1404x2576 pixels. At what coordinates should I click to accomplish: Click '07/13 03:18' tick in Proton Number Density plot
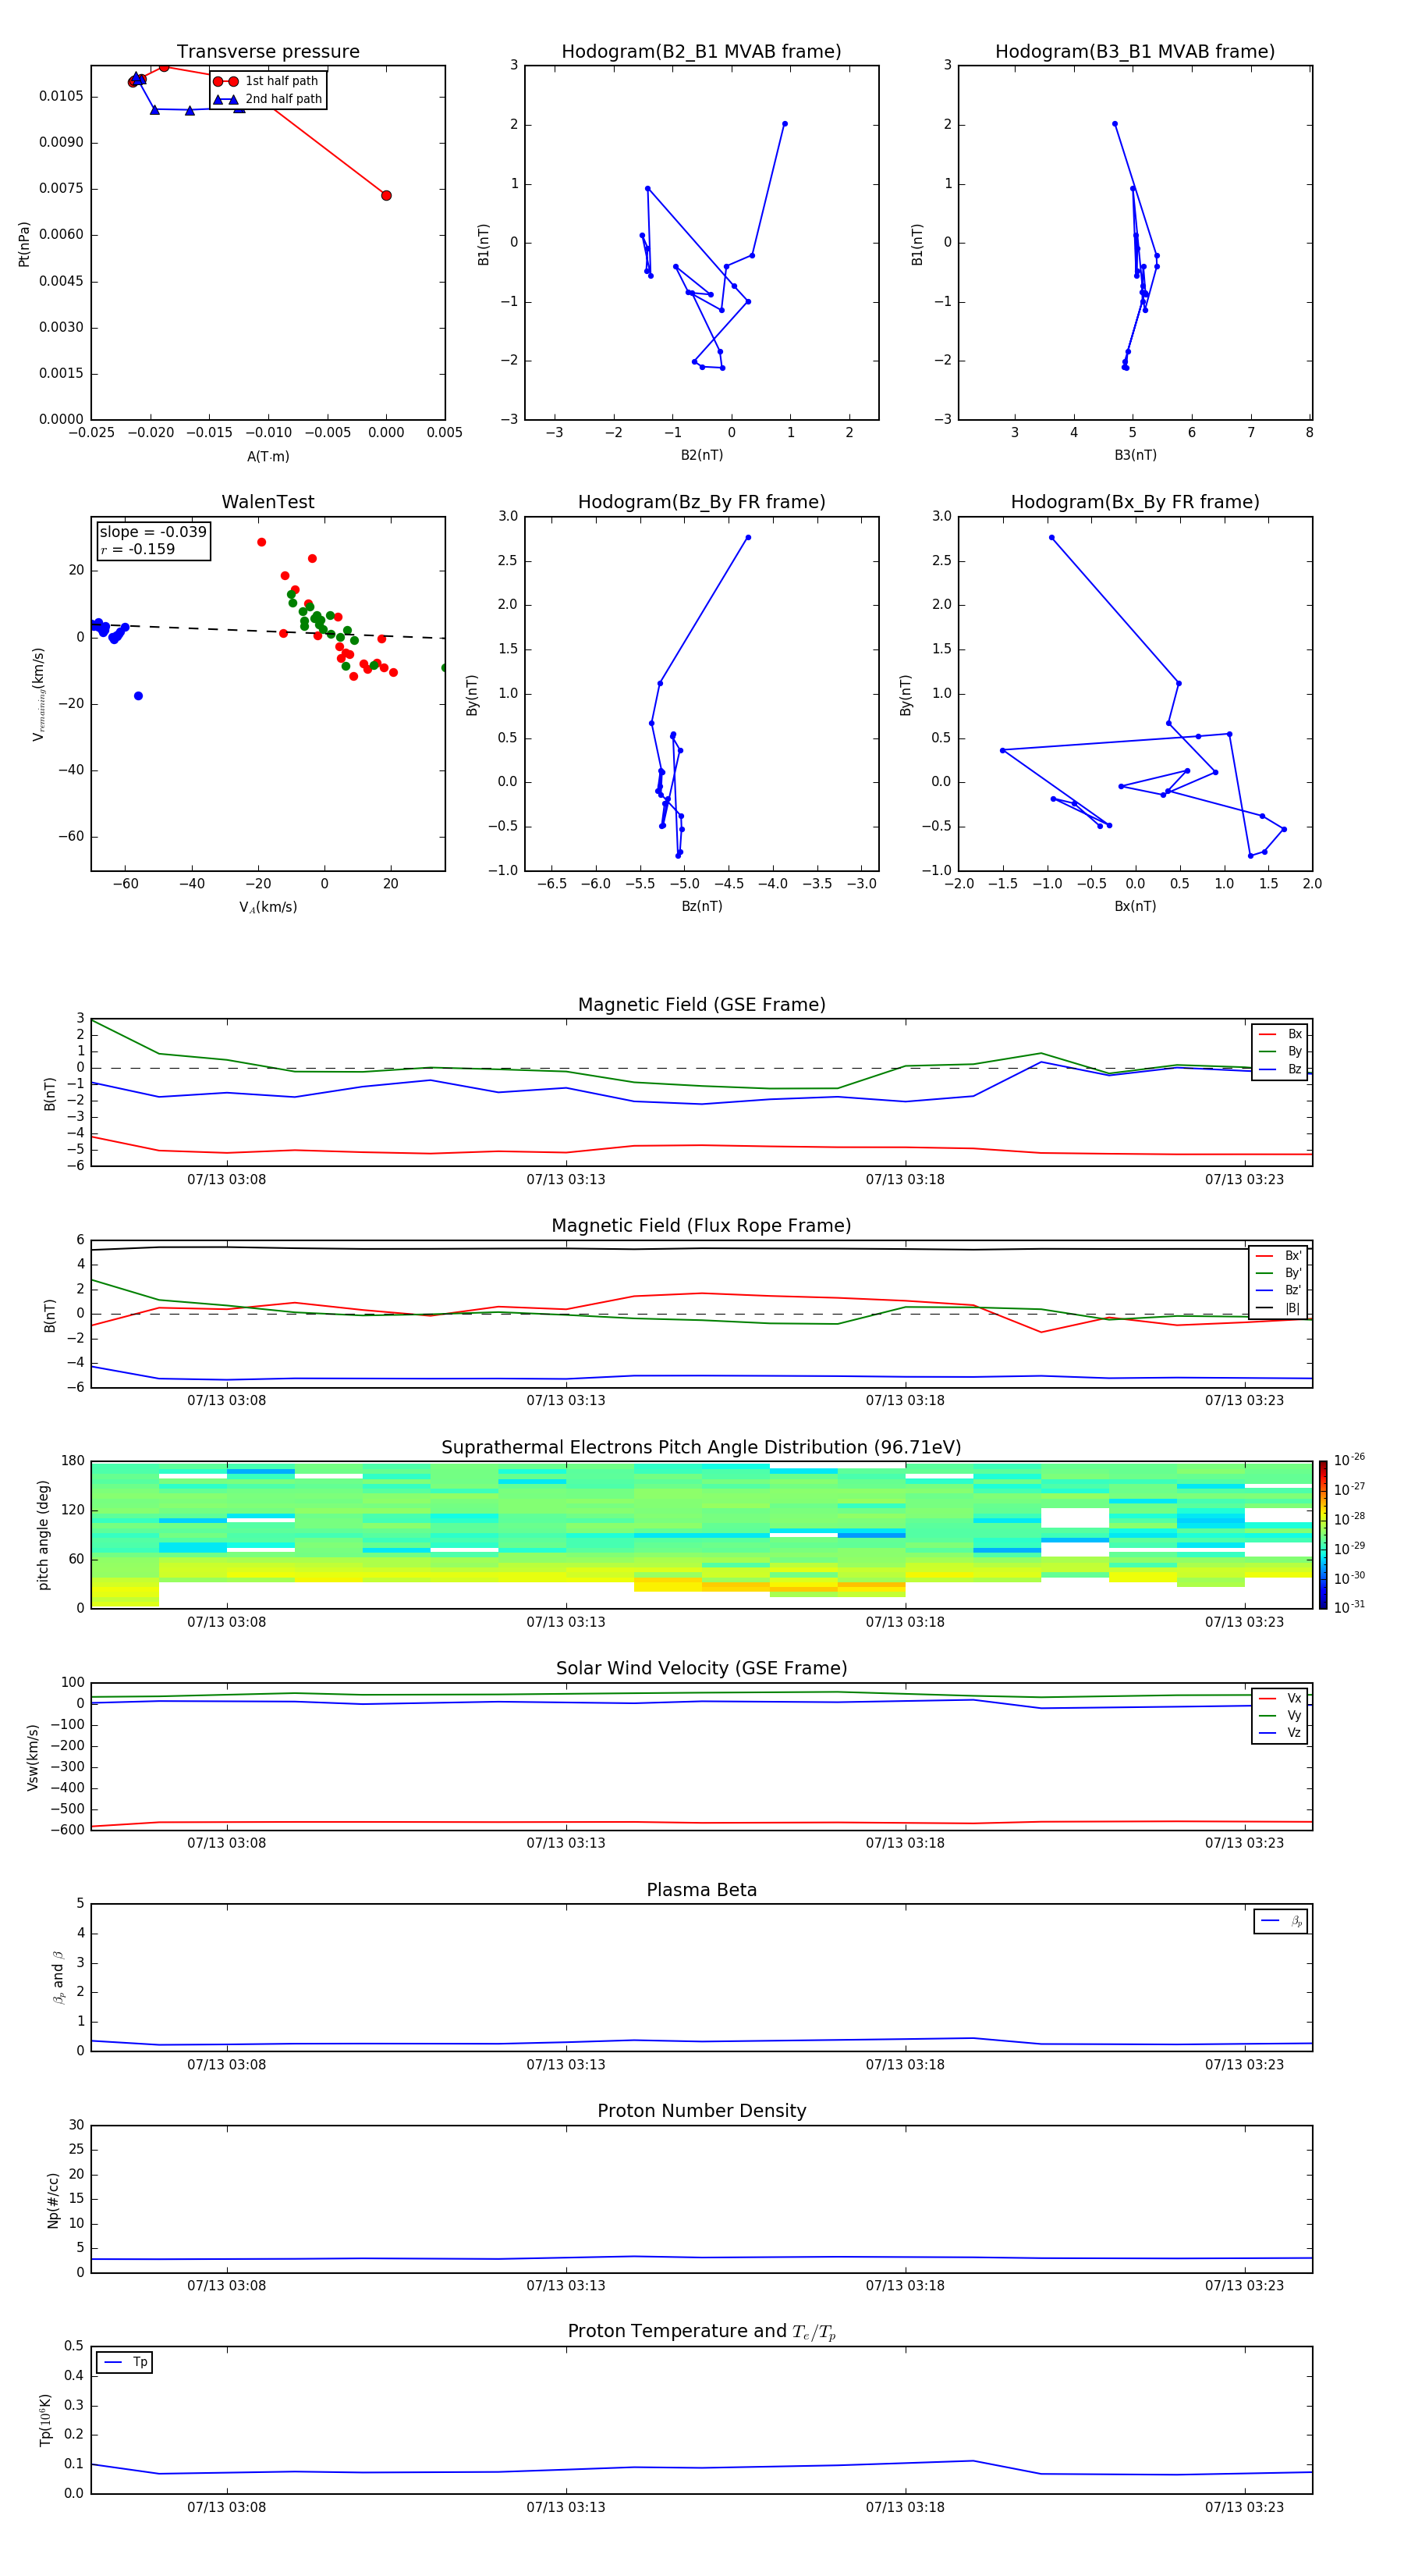tap(906, 2285)
